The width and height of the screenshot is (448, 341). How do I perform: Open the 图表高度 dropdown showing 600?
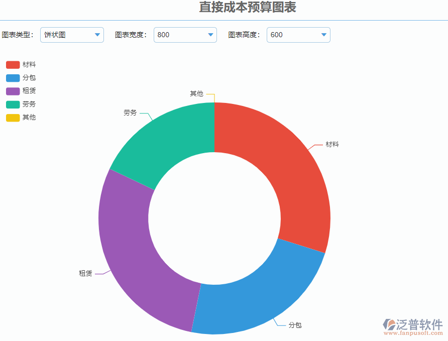point(298,35)
